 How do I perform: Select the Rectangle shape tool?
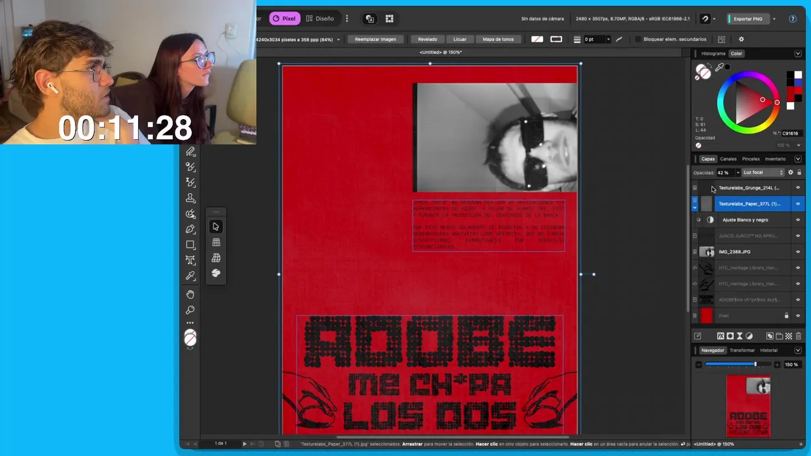[x=190, y=244]
